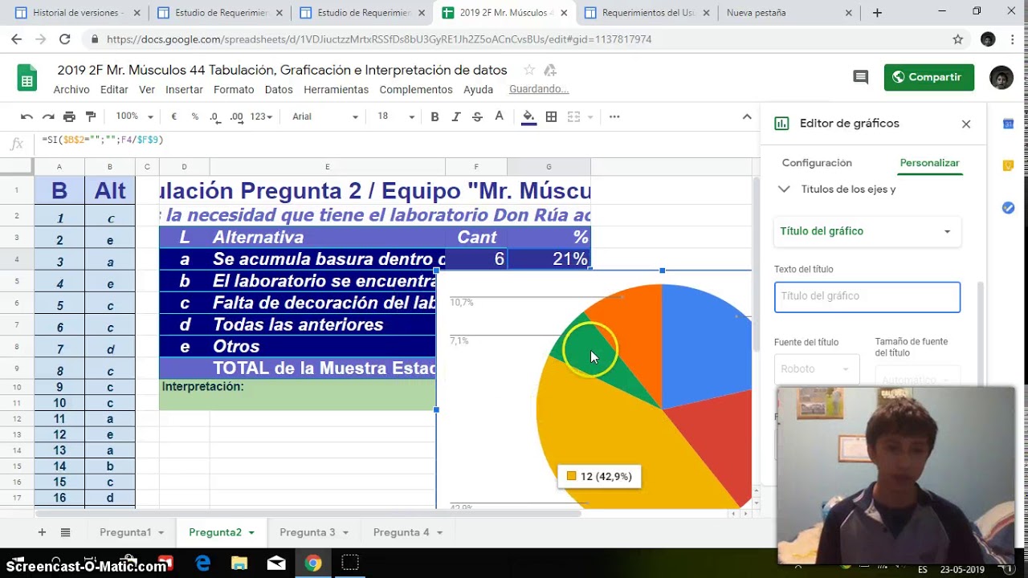Click the redo arrow in the toolbar
This screenshot has height=578, width=1028.
pos(48,116)
